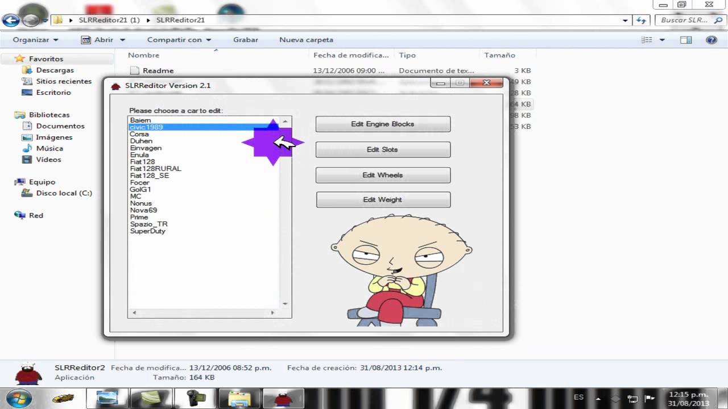Open the Edit Wheels dialog
The image size is (728, 409).
383,175
